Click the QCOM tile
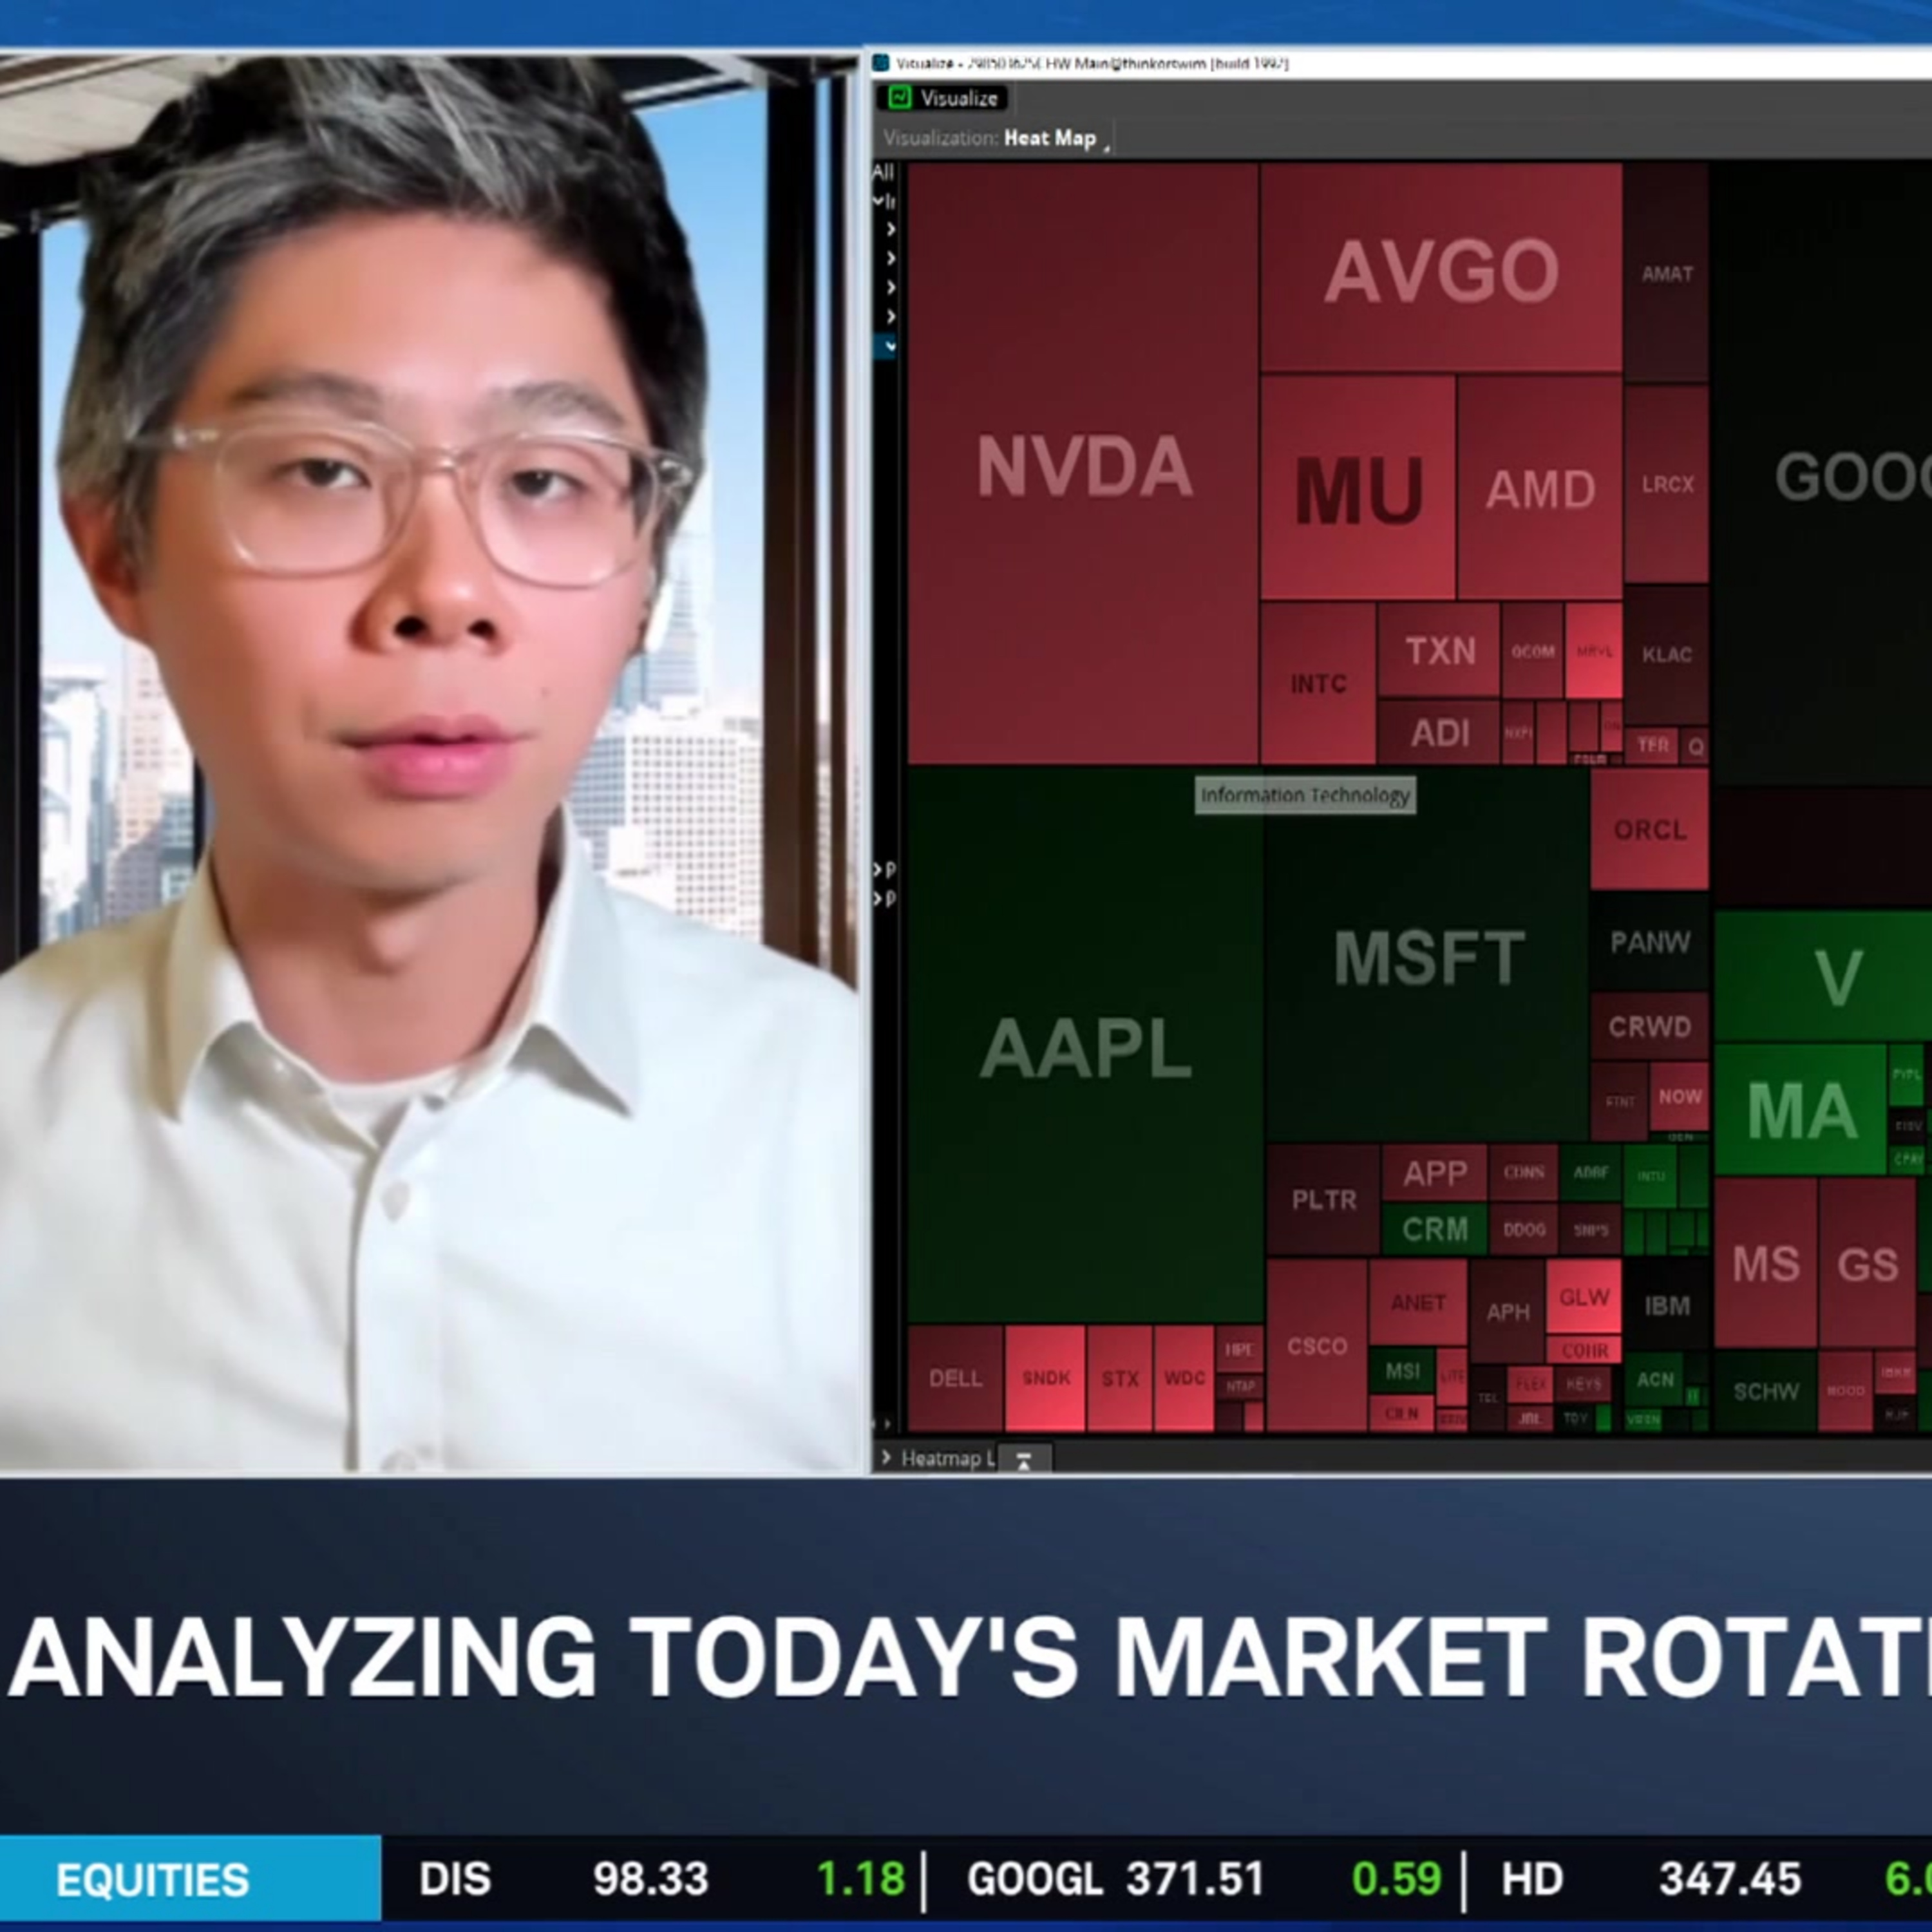Image resolution: width=1932 pixels, height=1932 pixels. coord(1532,651)
